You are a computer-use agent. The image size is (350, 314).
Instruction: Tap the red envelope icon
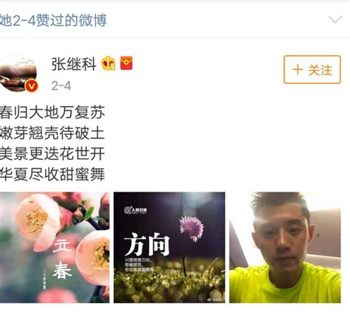coord(126,63)
